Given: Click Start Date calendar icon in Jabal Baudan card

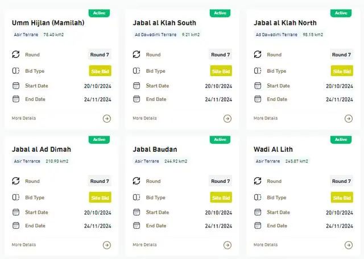Looking at the screenshot, I should 136,212.
